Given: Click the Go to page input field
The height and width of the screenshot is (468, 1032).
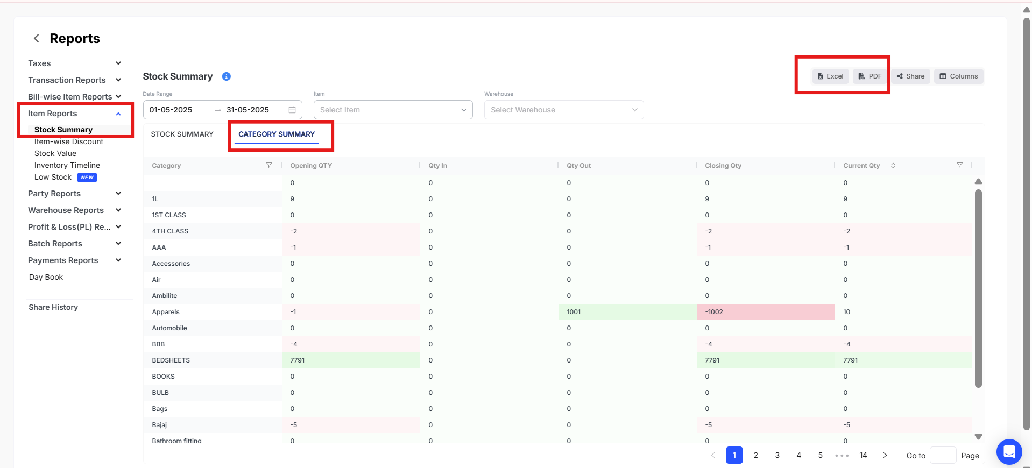Looking at the screenshot, I should coord(943,455).
